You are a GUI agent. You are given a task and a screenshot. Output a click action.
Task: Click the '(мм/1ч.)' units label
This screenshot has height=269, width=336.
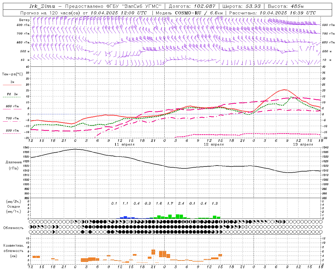point(14,211)
